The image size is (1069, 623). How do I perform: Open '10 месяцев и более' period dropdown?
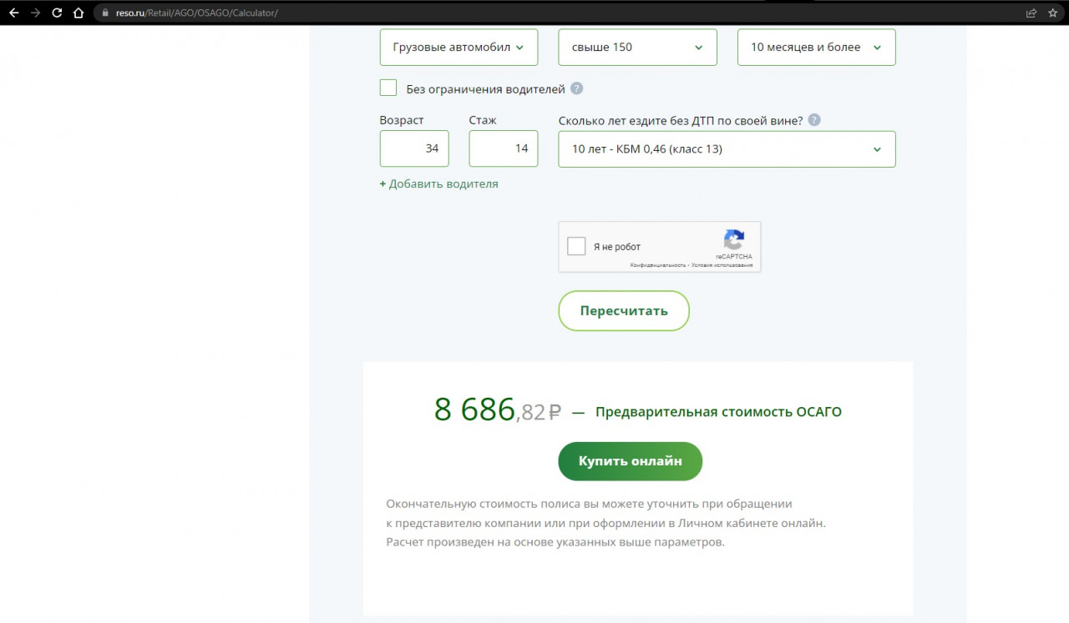pyautogui.click(x=816, y=48)
